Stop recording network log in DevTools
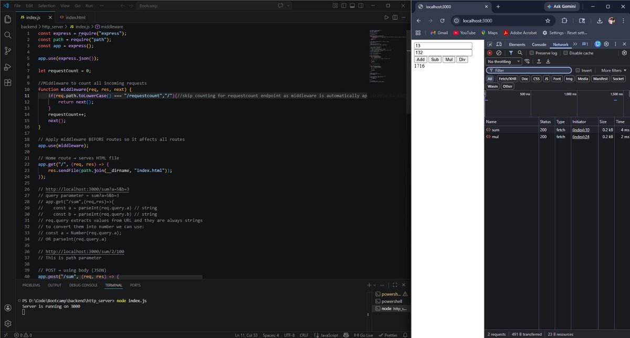Screen dimensions: 630x338 point(489,53)
